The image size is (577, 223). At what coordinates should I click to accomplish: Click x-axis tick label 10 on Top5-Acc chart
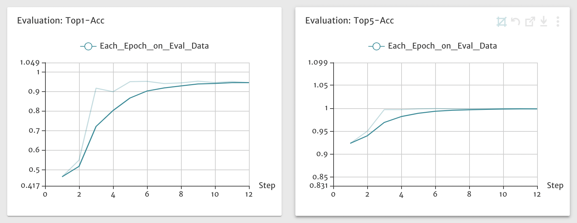click(x=503, y=194)
